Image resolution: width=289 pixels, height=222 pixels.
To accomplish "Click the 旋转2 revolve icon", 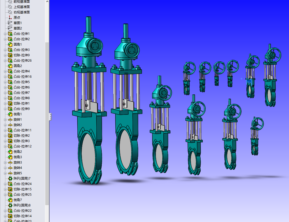I will pos(10,125).
